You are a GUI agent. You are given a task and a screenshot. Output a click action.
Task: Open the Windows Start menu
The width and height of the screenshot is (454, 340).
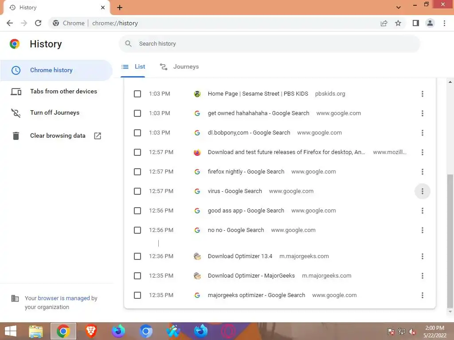pyautogui.click(x=11, y=331)
